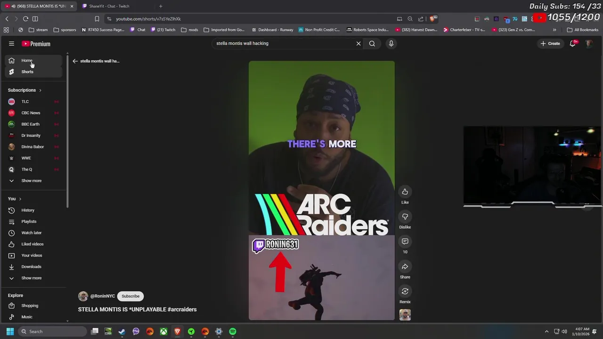Open the @RoninNYC channel link

point(102,296)
